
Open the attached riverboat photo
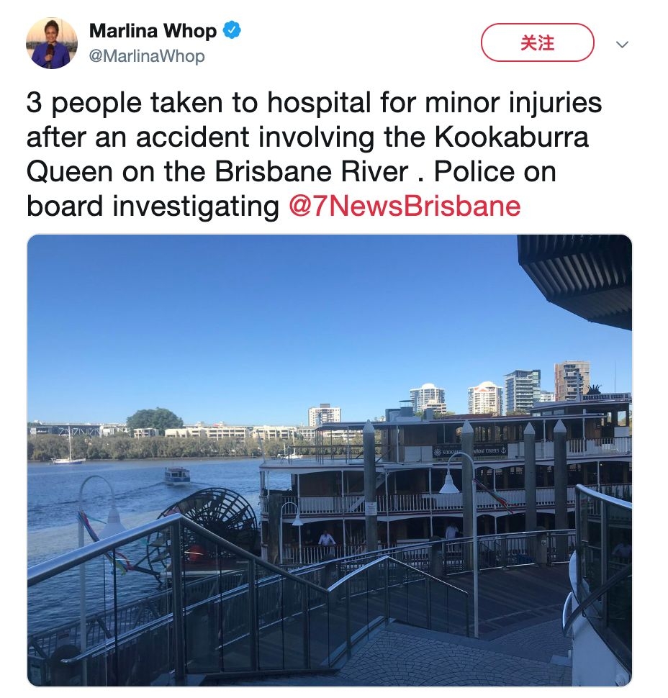point(330,461)
